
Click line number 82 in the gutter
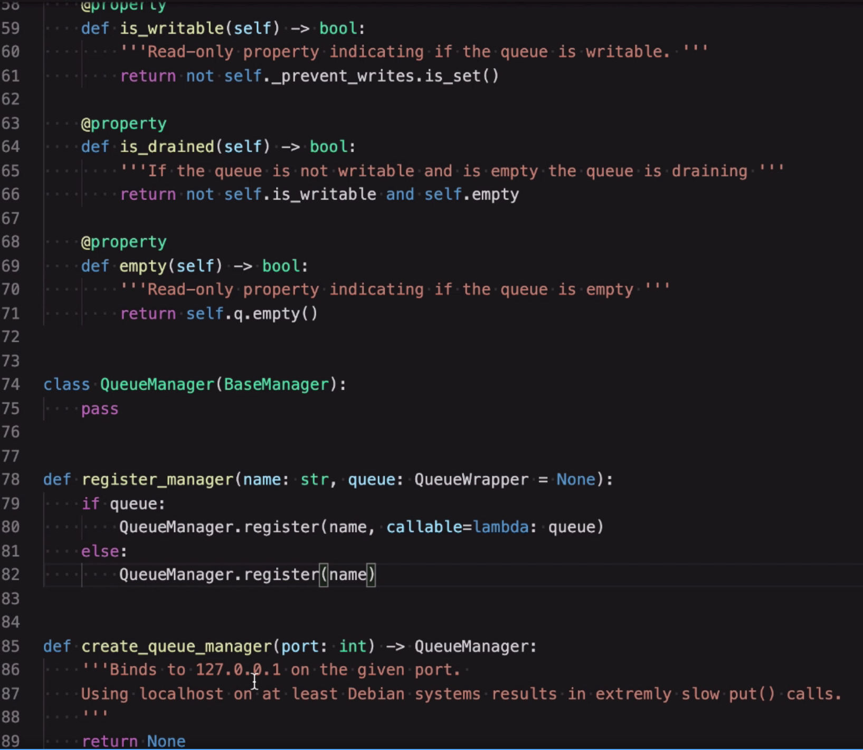[x=11, y=575]
